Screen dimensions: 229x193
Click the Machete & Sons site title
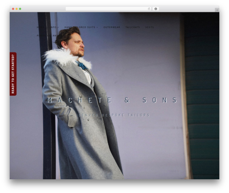tap(112, 100)
